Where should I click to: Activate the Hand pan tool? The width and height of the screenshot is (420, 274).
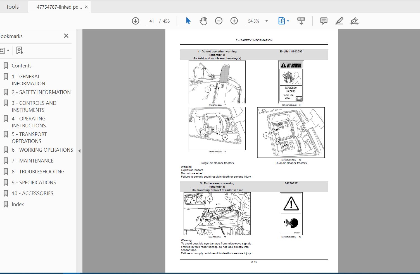(203, 21)
